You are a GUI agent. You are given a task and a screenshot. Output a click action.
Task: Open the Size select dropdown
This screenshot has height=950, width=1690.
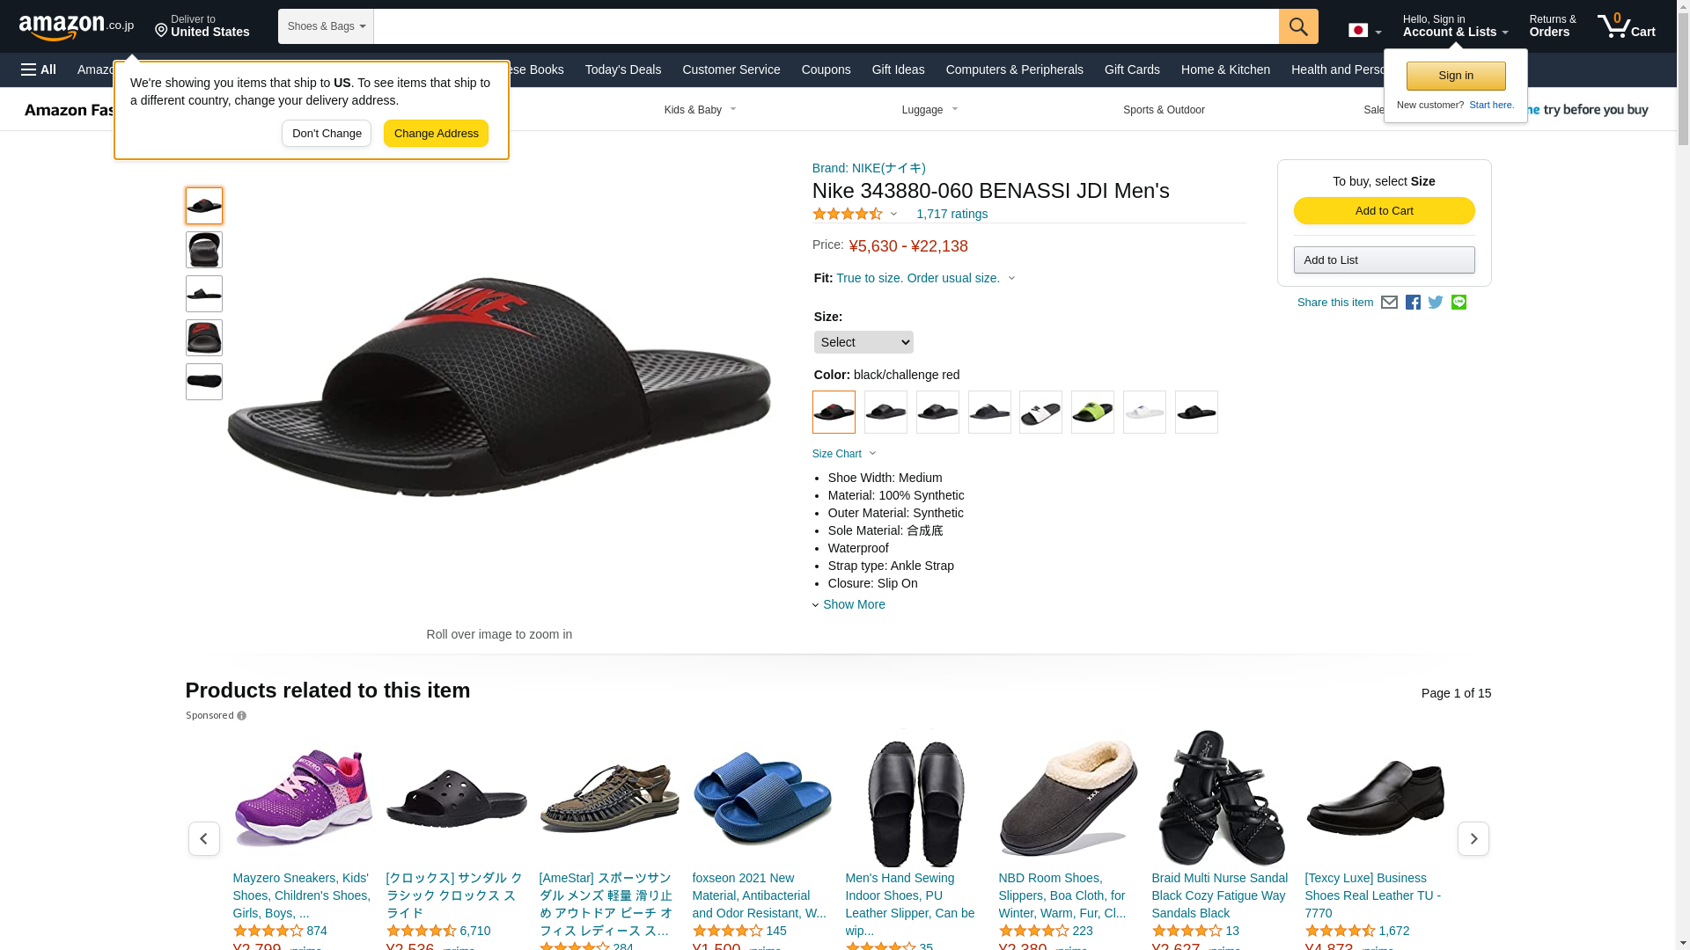[863, 342]
